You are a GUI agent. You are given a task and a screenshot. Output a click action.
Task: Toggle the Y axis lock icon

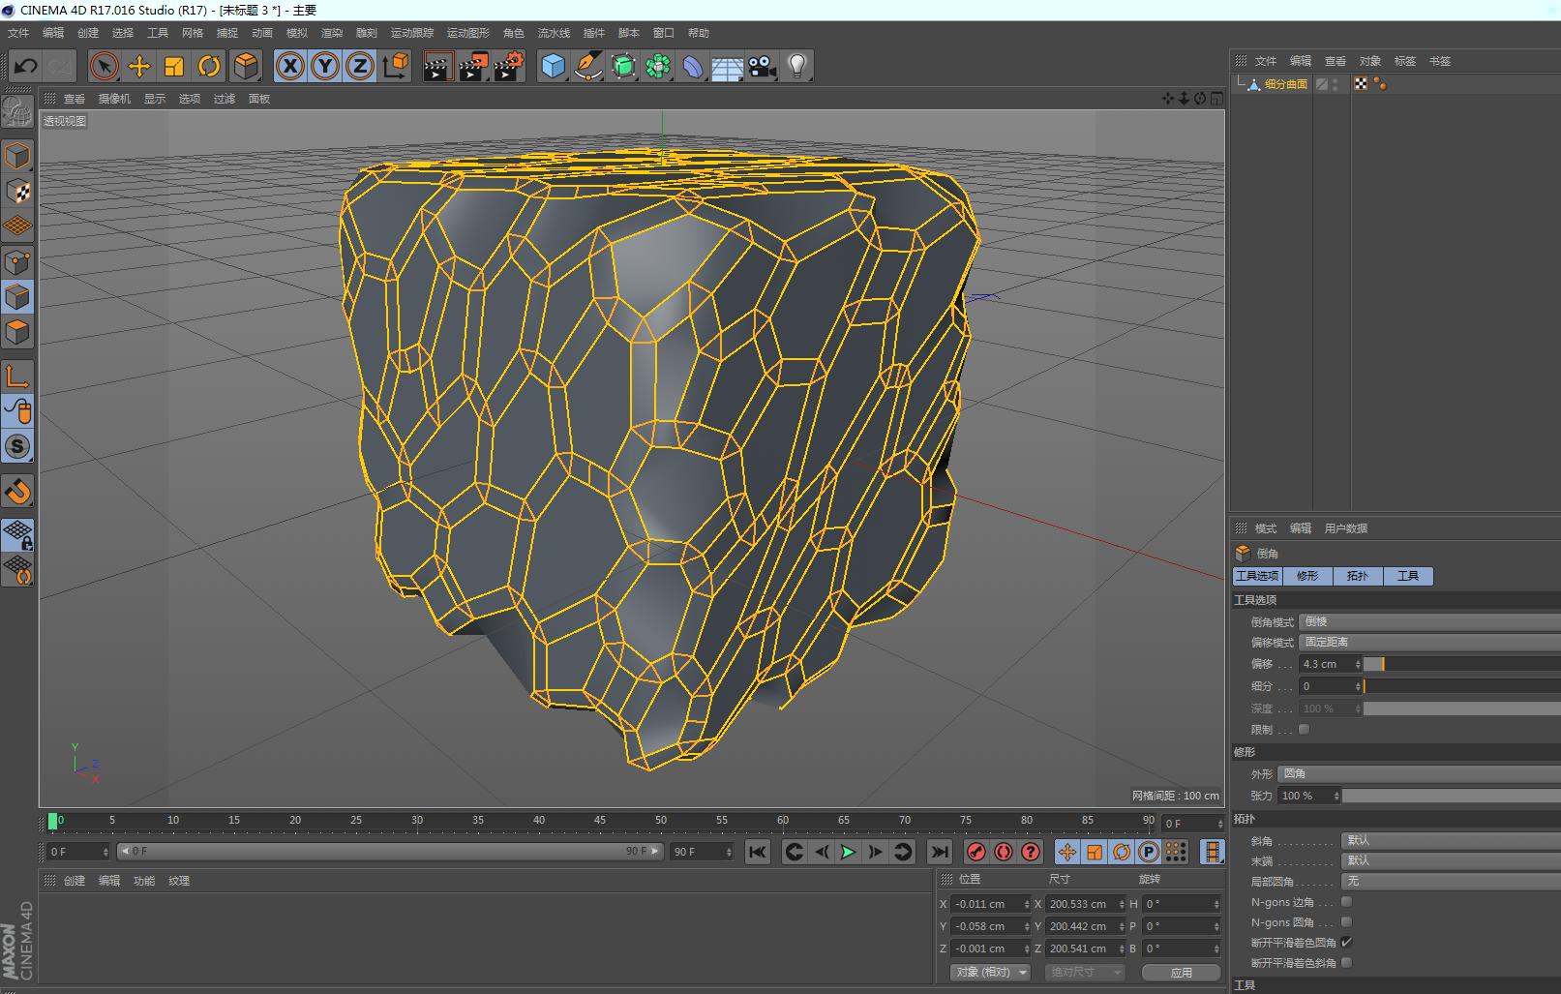(324, 66)
